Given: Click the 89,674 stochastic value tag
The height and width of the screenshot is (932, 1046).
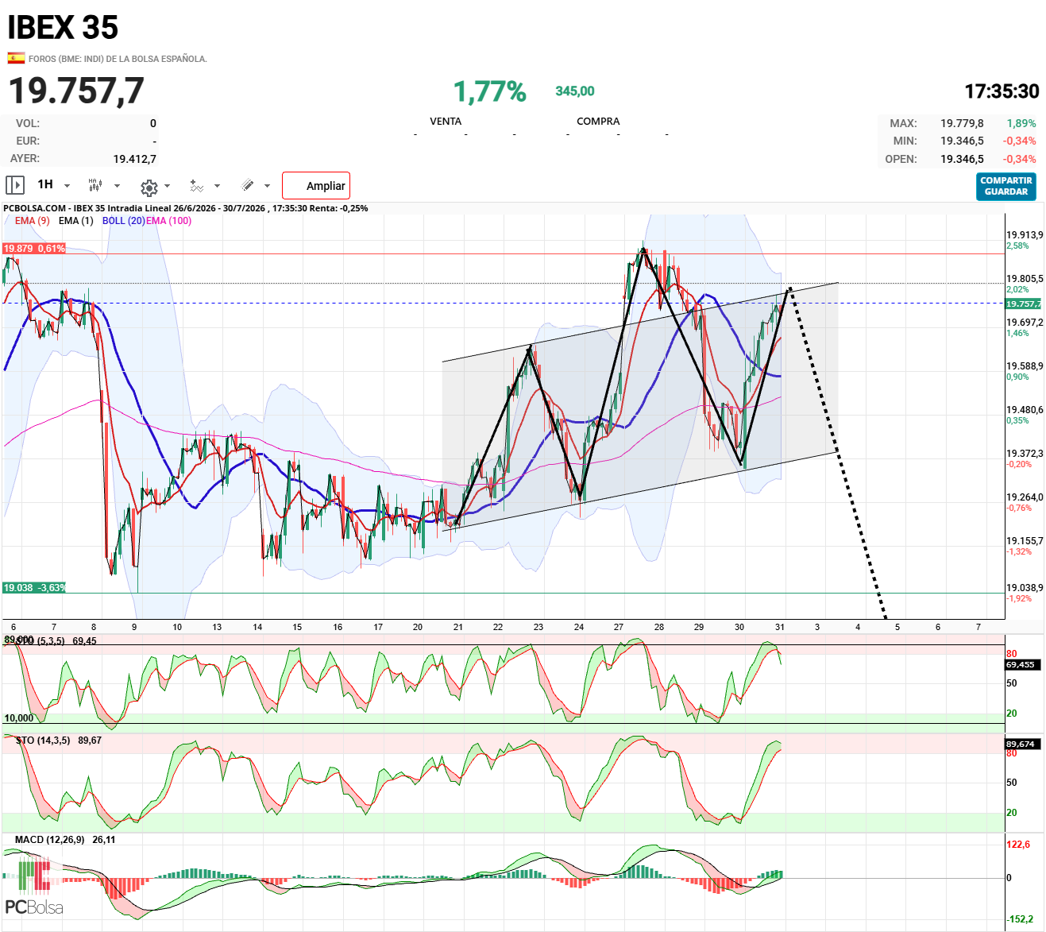Looking at the screenshot, I should pyautogui.click(x=1021, y=744).
